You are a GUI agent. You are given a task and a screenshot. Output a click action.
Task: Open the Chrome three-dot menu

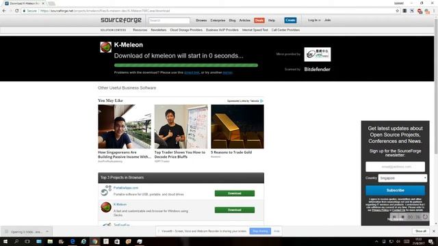pos(434,11)
